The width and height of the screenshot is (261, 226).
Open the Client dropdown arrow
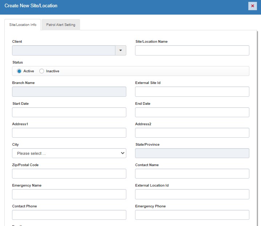pos(120,50)
